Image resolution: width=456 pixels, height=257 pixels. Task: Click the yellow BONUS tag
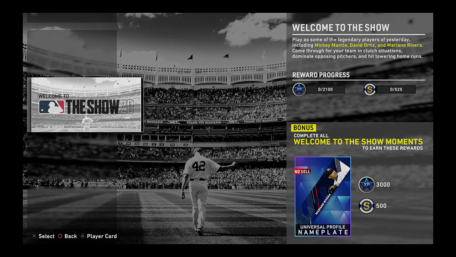pos(303,128)
